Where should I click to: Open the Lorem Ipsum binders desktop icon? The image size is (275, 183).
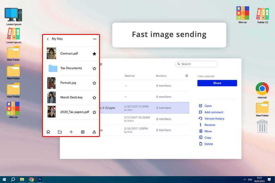(x=14, y=35)
